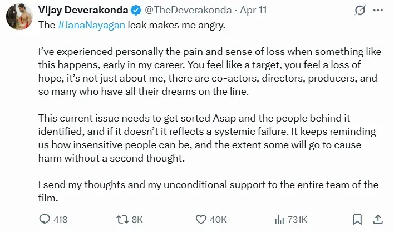The width and height of the screenshot is (394, 232).
Task: Click the share upload arrow icon
Action: pos(378,219)
